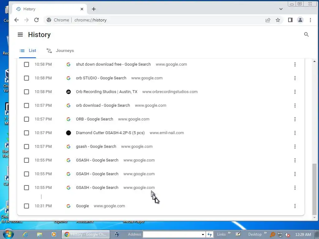Open actions menu for orb STUDIO entry
This screenshot has width=319, height=239.
point(295,78)
